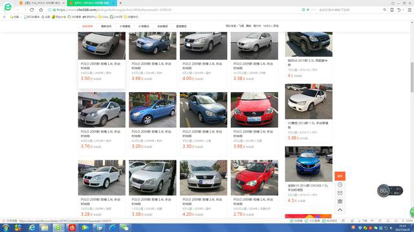Screen dimensions: 414x232
Task: Select the first highlighted sort tab above listings
Action: point(87,26)
